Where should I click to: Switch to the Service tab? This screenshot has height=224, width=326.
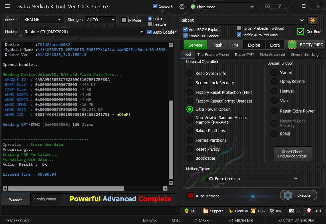[195, 45]
